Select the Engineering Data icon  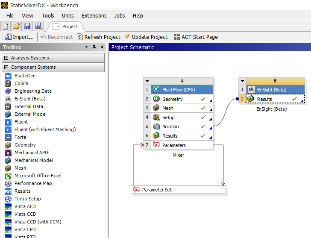point(8,91)
